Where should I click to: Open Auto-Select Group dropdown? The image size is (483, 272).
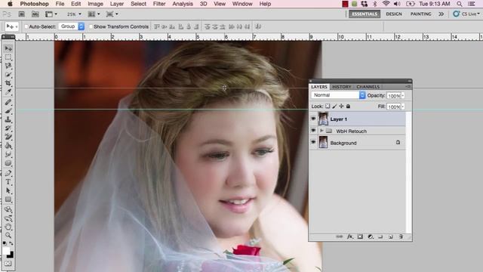pyautogui.click(x=72, y=26)
